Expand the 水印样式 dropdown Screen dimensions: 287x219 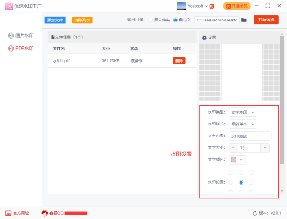[x=243, y=124]
